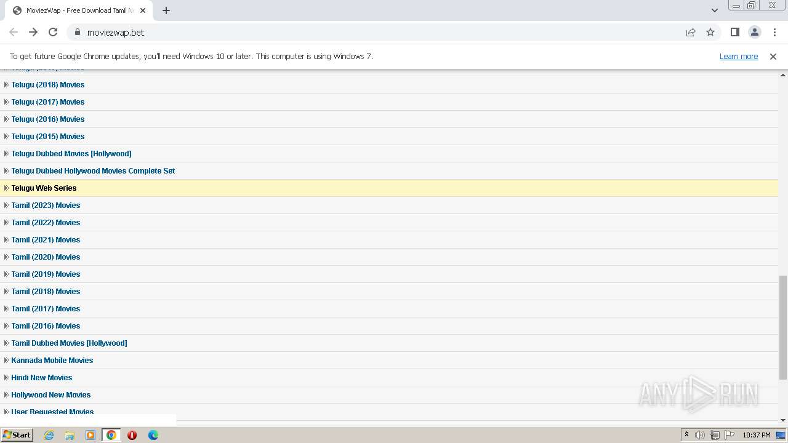Open the media player taskbar icon

tap(90, 435)
